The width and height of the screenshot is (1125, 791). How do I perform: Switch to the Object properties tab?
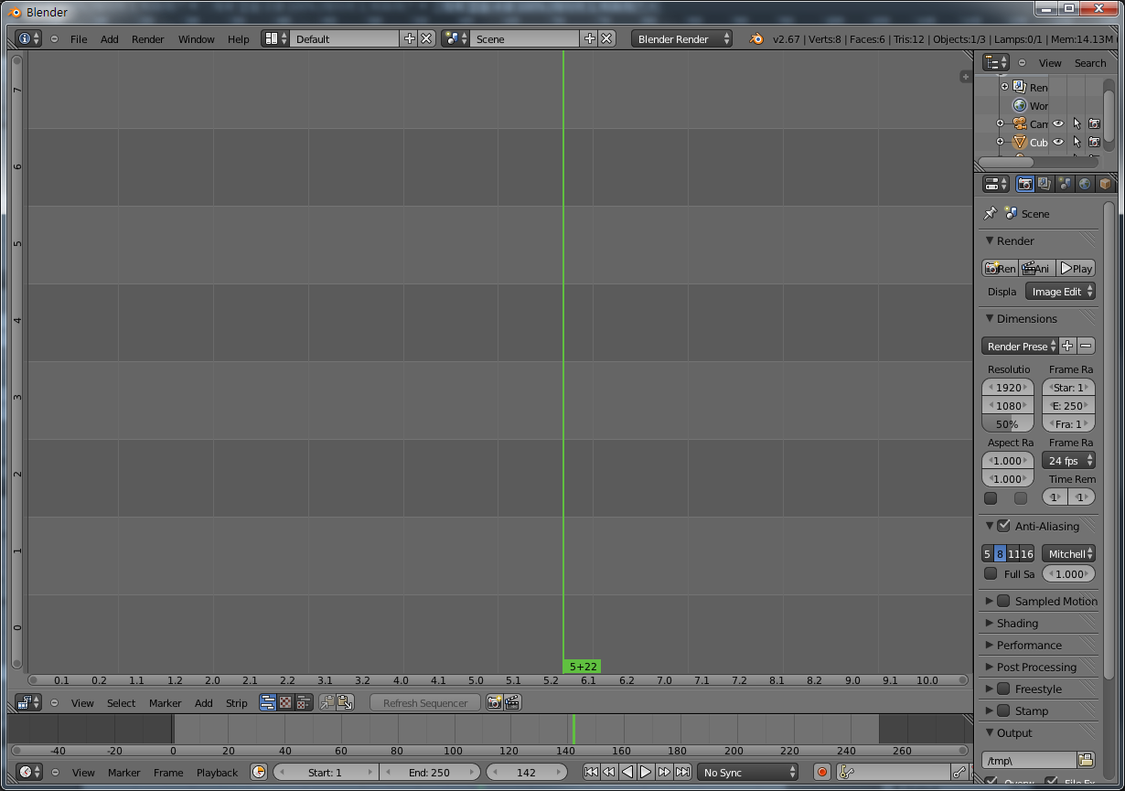click(x=1105, y=184)
